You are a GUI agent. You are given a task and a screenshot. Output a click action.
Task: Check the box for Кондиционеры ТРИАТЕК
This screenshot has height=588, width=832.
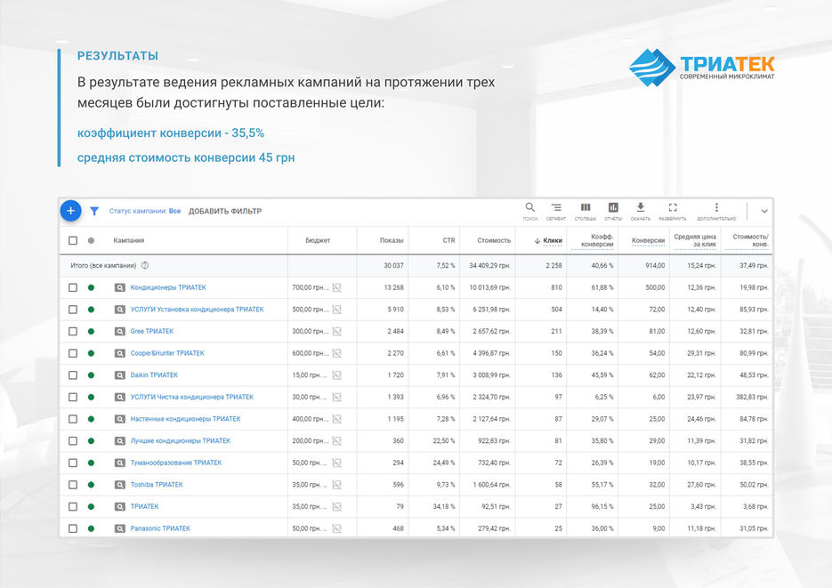(x=73, y=287)
